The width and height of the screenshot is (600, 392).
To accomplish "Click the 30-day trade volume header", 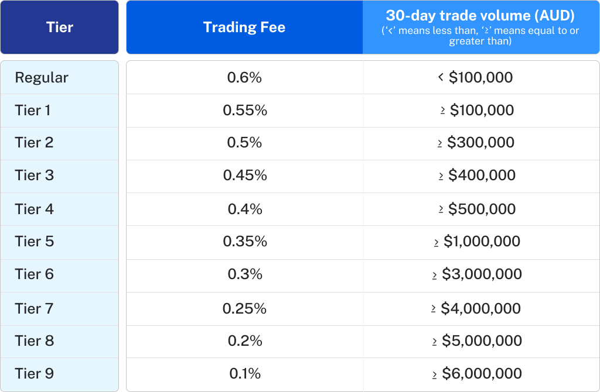I will pyautogui.click(x=480, y=28).
